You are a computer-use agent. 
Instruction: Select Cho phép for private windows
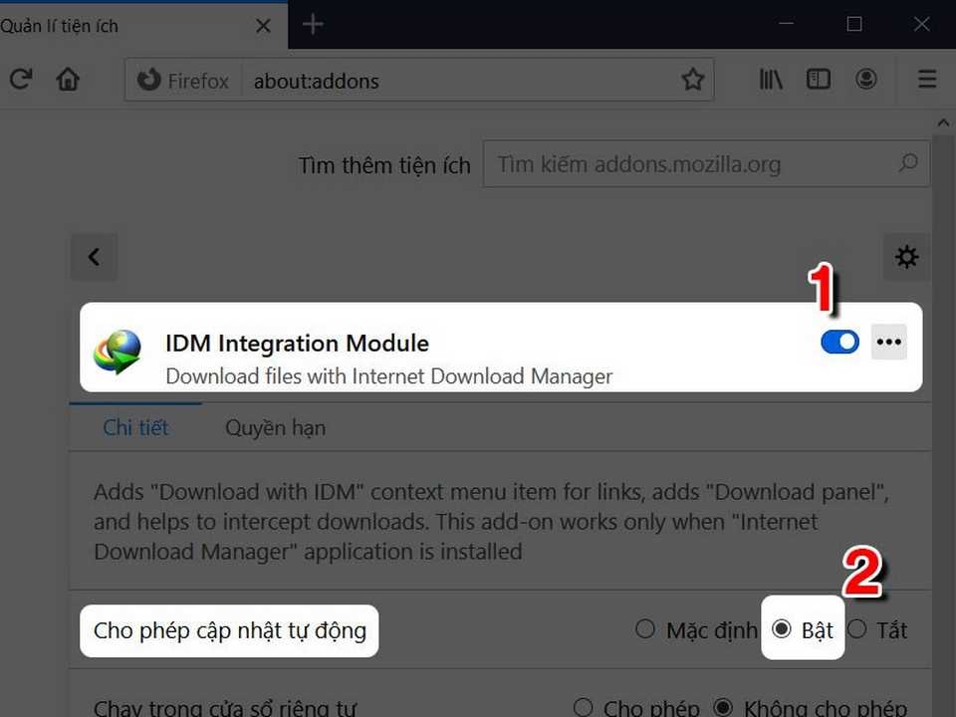[583, 707]
